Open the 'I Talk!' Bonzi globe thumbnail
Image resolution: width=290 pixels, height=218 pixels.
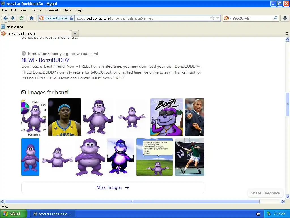pos(34,117)
